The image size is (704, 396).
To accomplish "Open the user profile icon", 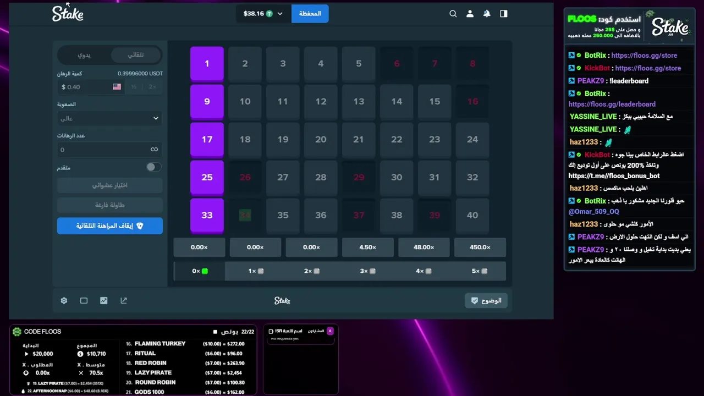I will click(470, 14).
